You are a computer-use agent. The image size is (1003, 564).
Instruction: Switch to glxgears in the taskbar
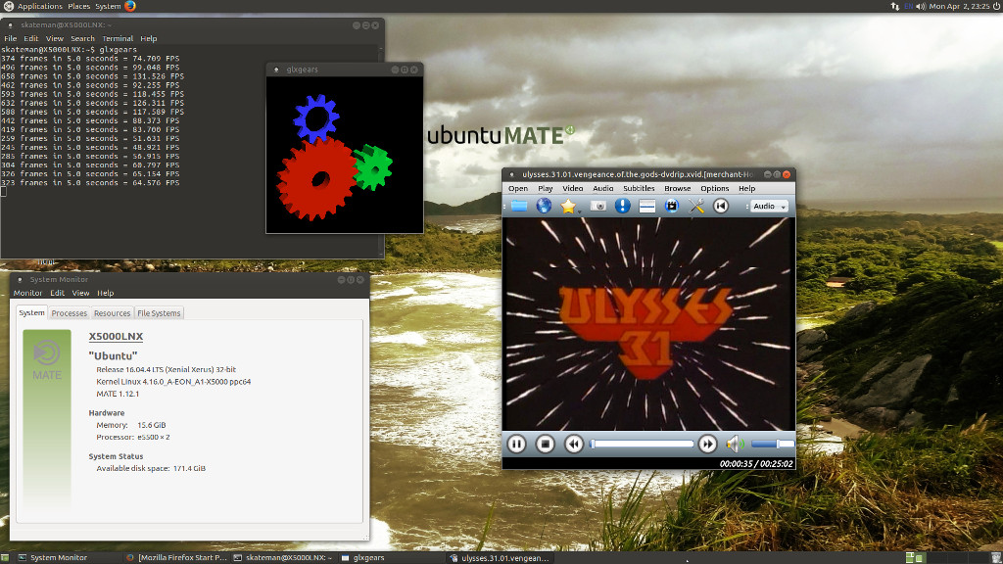tap(391, 557)
